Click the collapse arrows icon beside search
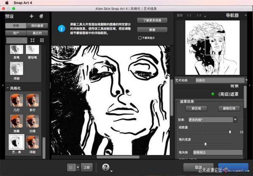This screenshot has height=176, width=253. point(33,40)
